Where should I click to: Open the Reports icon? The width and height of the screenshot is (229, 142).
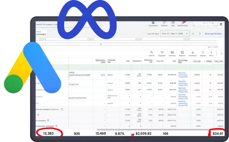pyautogui.click(x=182, y=52)
